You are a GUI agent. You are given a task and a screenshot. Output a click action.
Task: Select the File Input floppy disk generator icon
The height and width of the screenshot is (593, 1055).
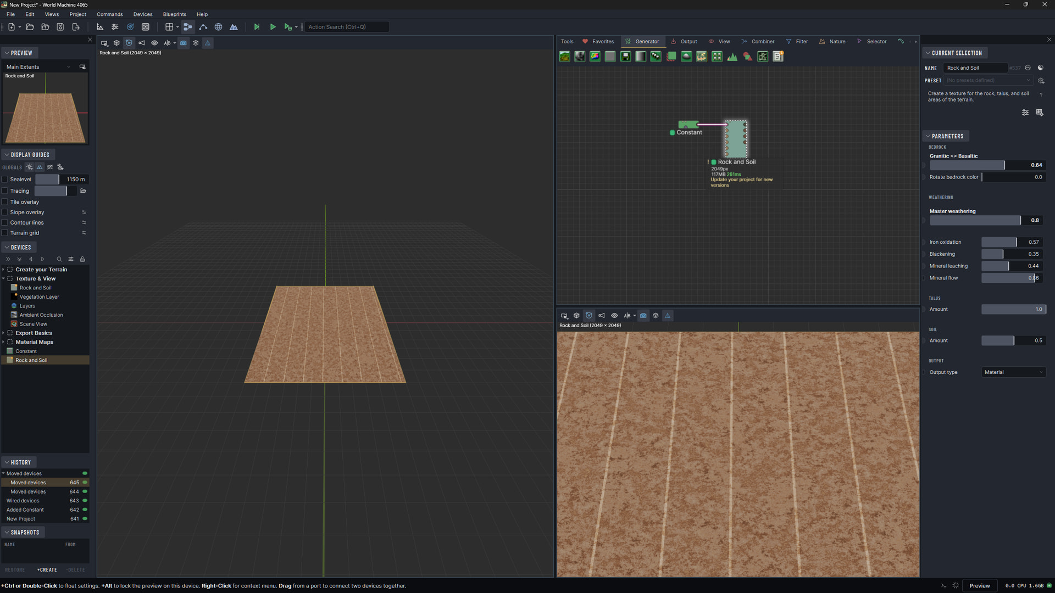625,57
